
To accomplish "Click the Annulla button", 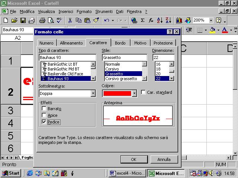I will pyautogui.click(x=164, y=159).
